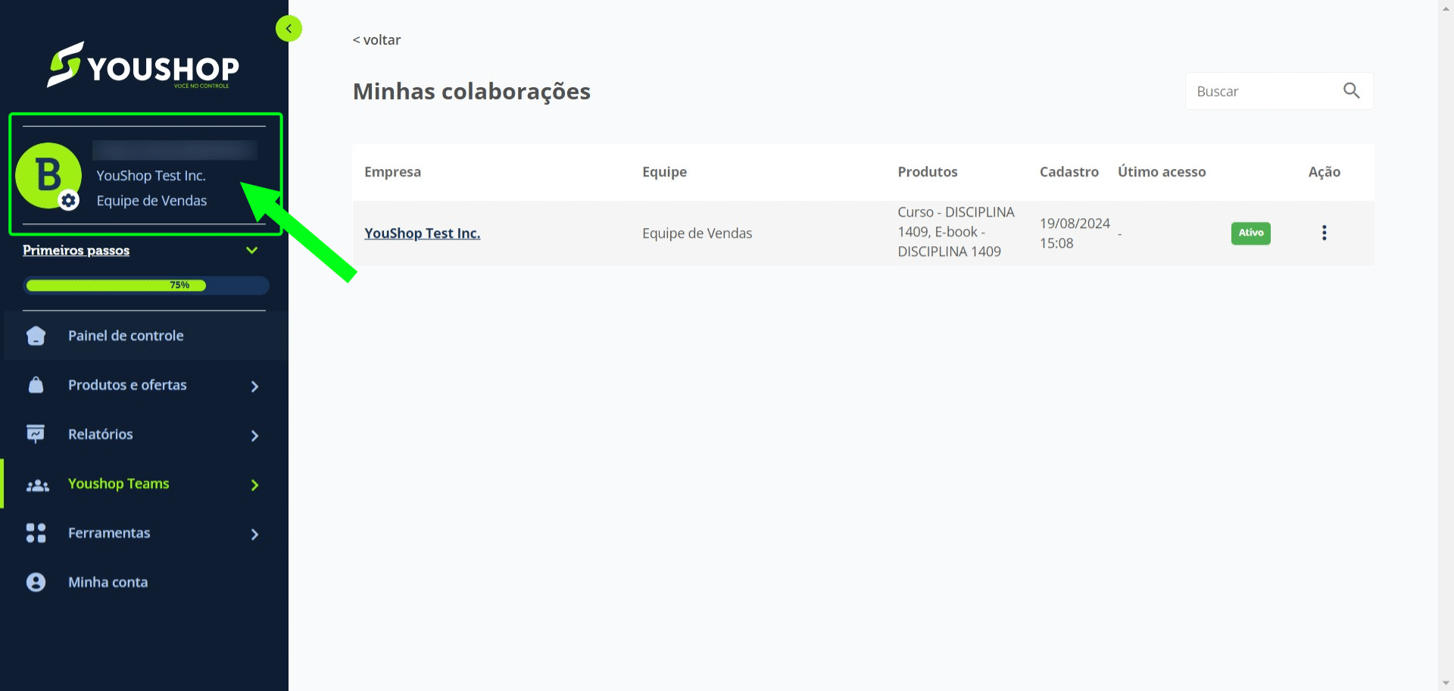Go back using the voltar link

[376, 40]
